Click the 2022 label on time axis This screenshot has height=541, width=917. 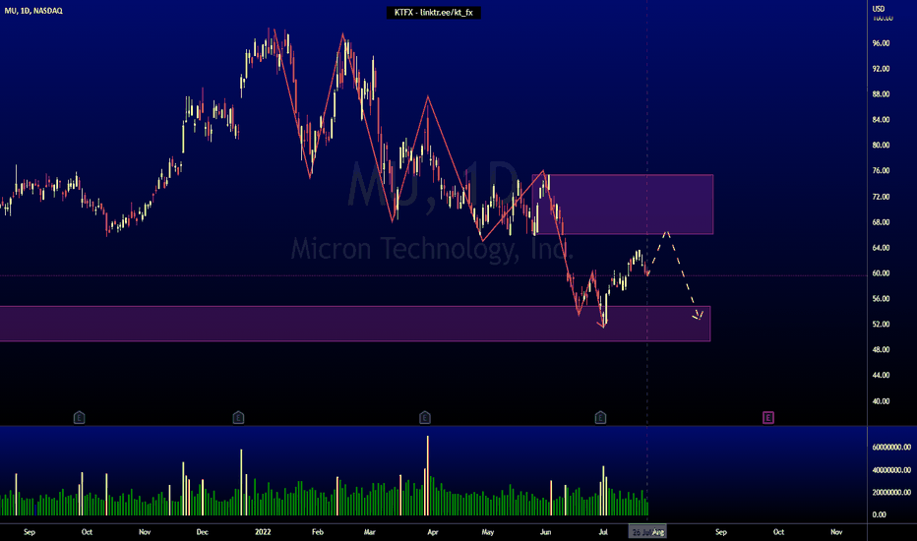point(263,531)
